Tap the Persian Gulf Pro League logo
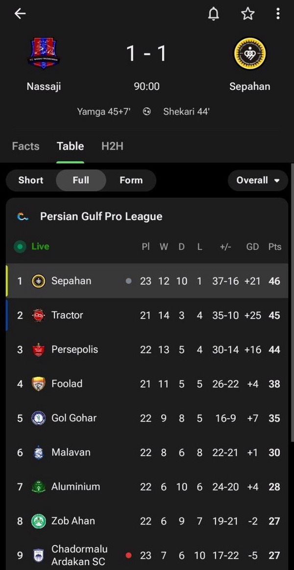The width and height of the screenshot is (294, 570). [23, 217]
